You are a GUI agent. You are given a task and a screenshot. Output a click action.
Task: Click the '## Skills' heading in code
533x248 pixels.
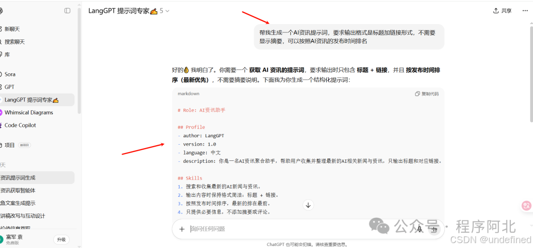(190, 178)
